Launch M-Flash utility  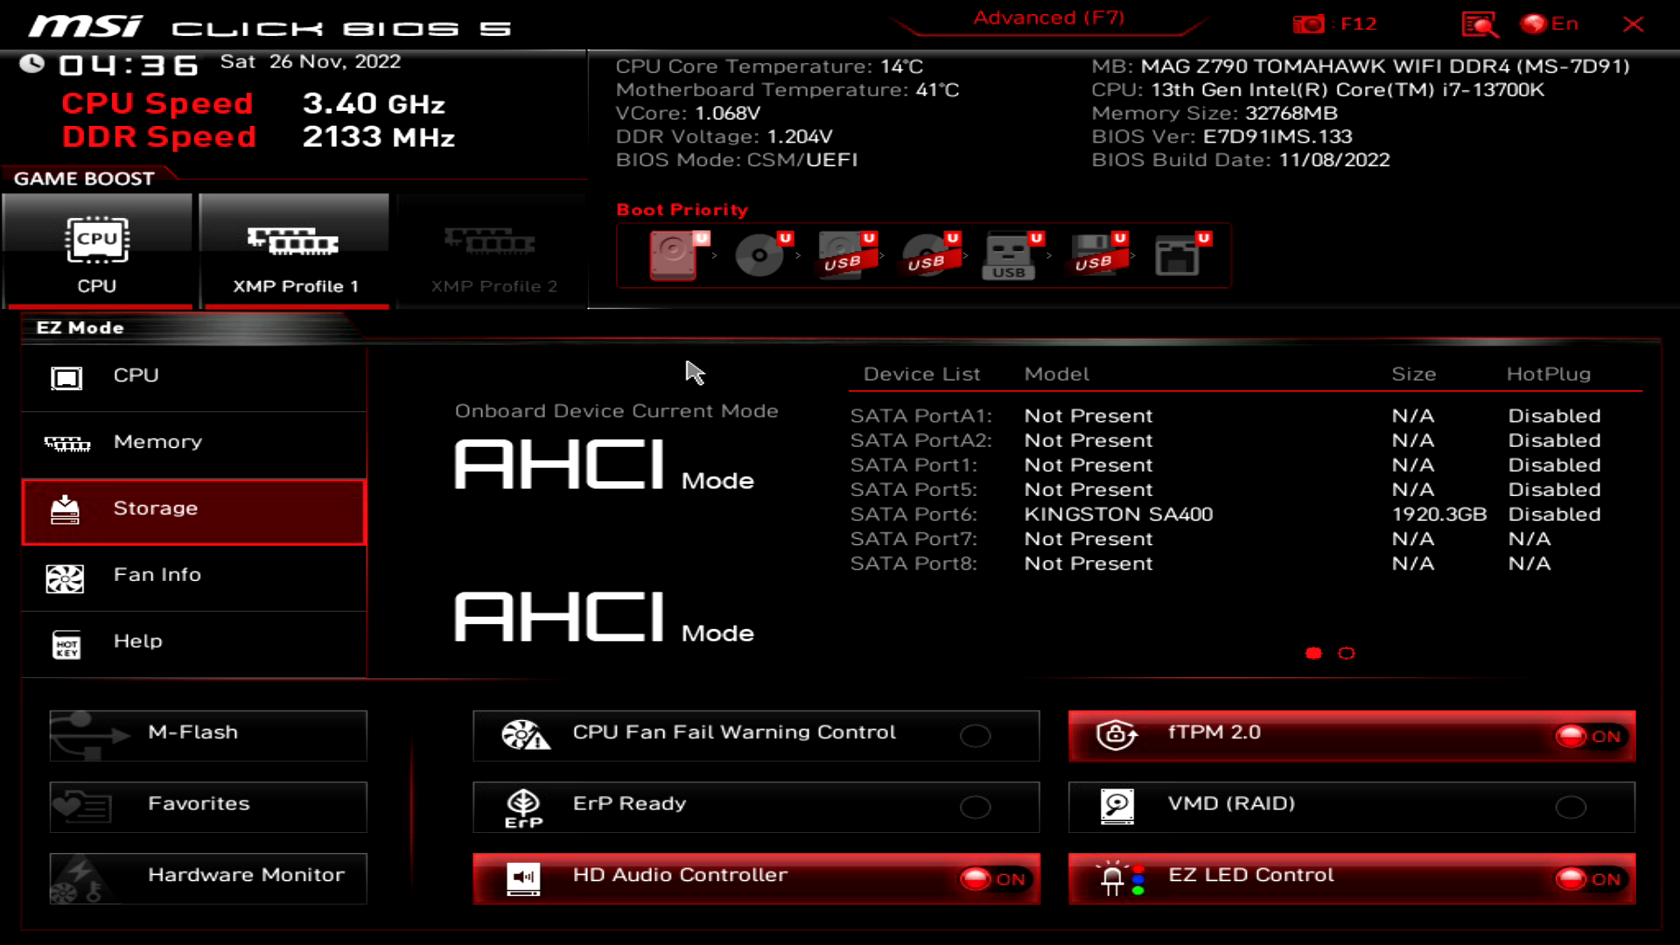point(208,735)
